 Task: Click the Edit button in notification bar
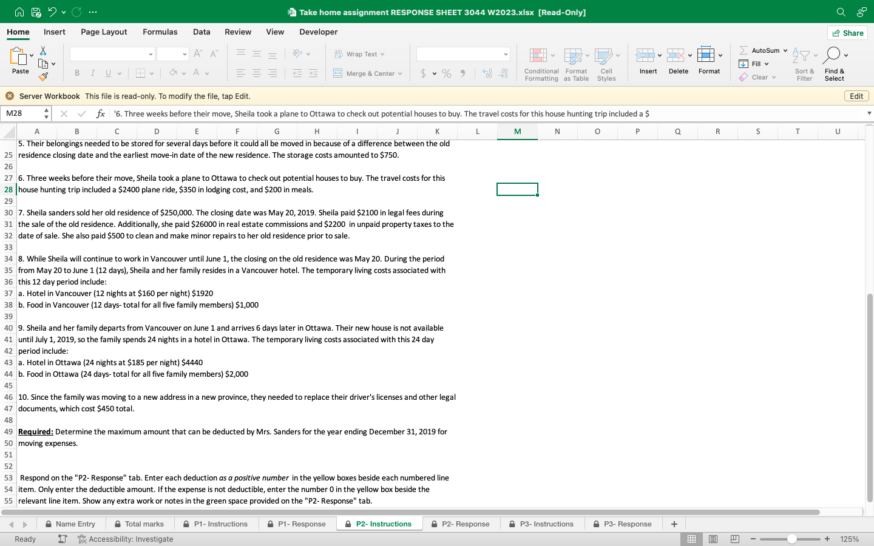click(856, 96)
